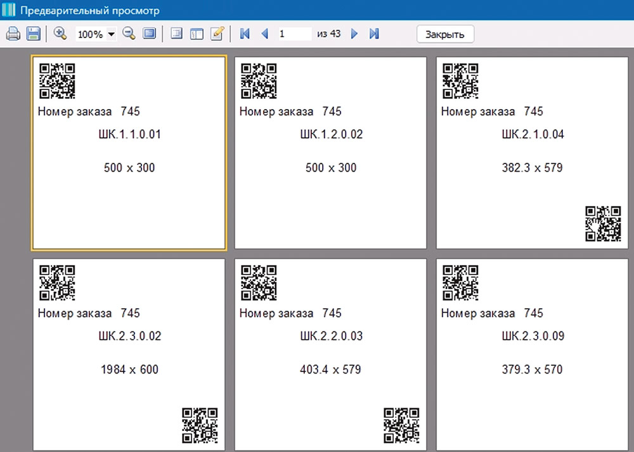Open the zoom percentage dropdown

(x=110, y=33)
